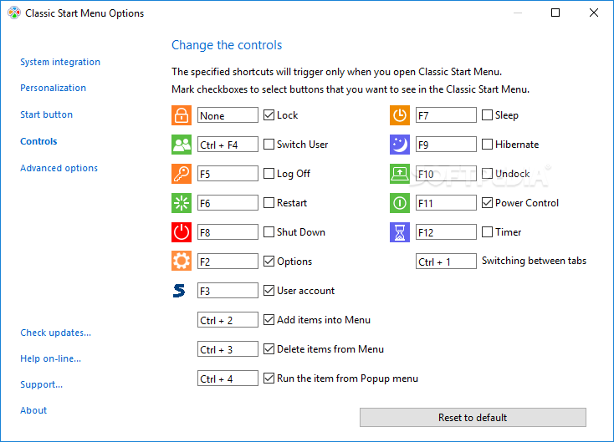Click the Power Control shortcut field F11
614x442 pixels.
tap(446, 203)
